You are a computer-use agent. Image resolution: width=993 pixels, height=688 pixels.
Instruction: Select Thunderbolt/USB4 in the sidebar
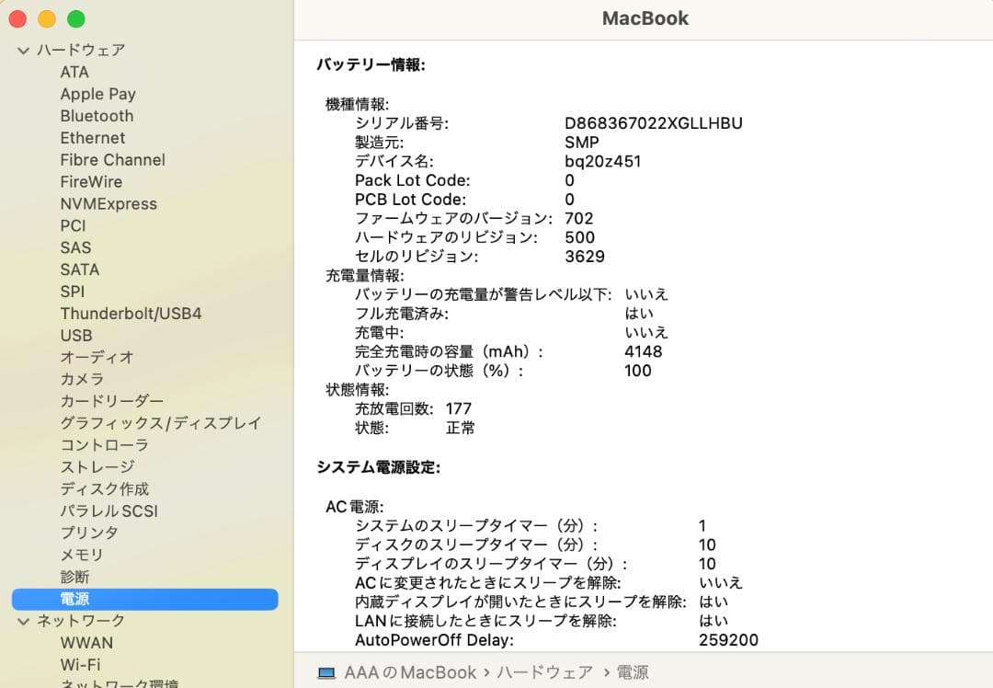(131, 313)
